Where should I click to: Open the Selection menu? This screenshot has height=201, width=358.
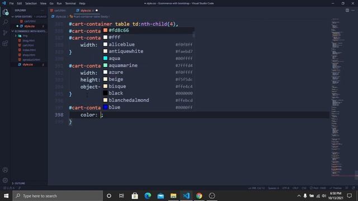point(31,3)
